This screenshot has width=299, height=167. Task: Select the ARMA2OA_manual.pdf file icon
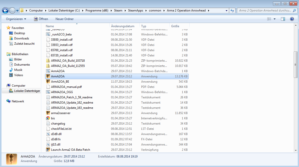click(x=48, y=87)
